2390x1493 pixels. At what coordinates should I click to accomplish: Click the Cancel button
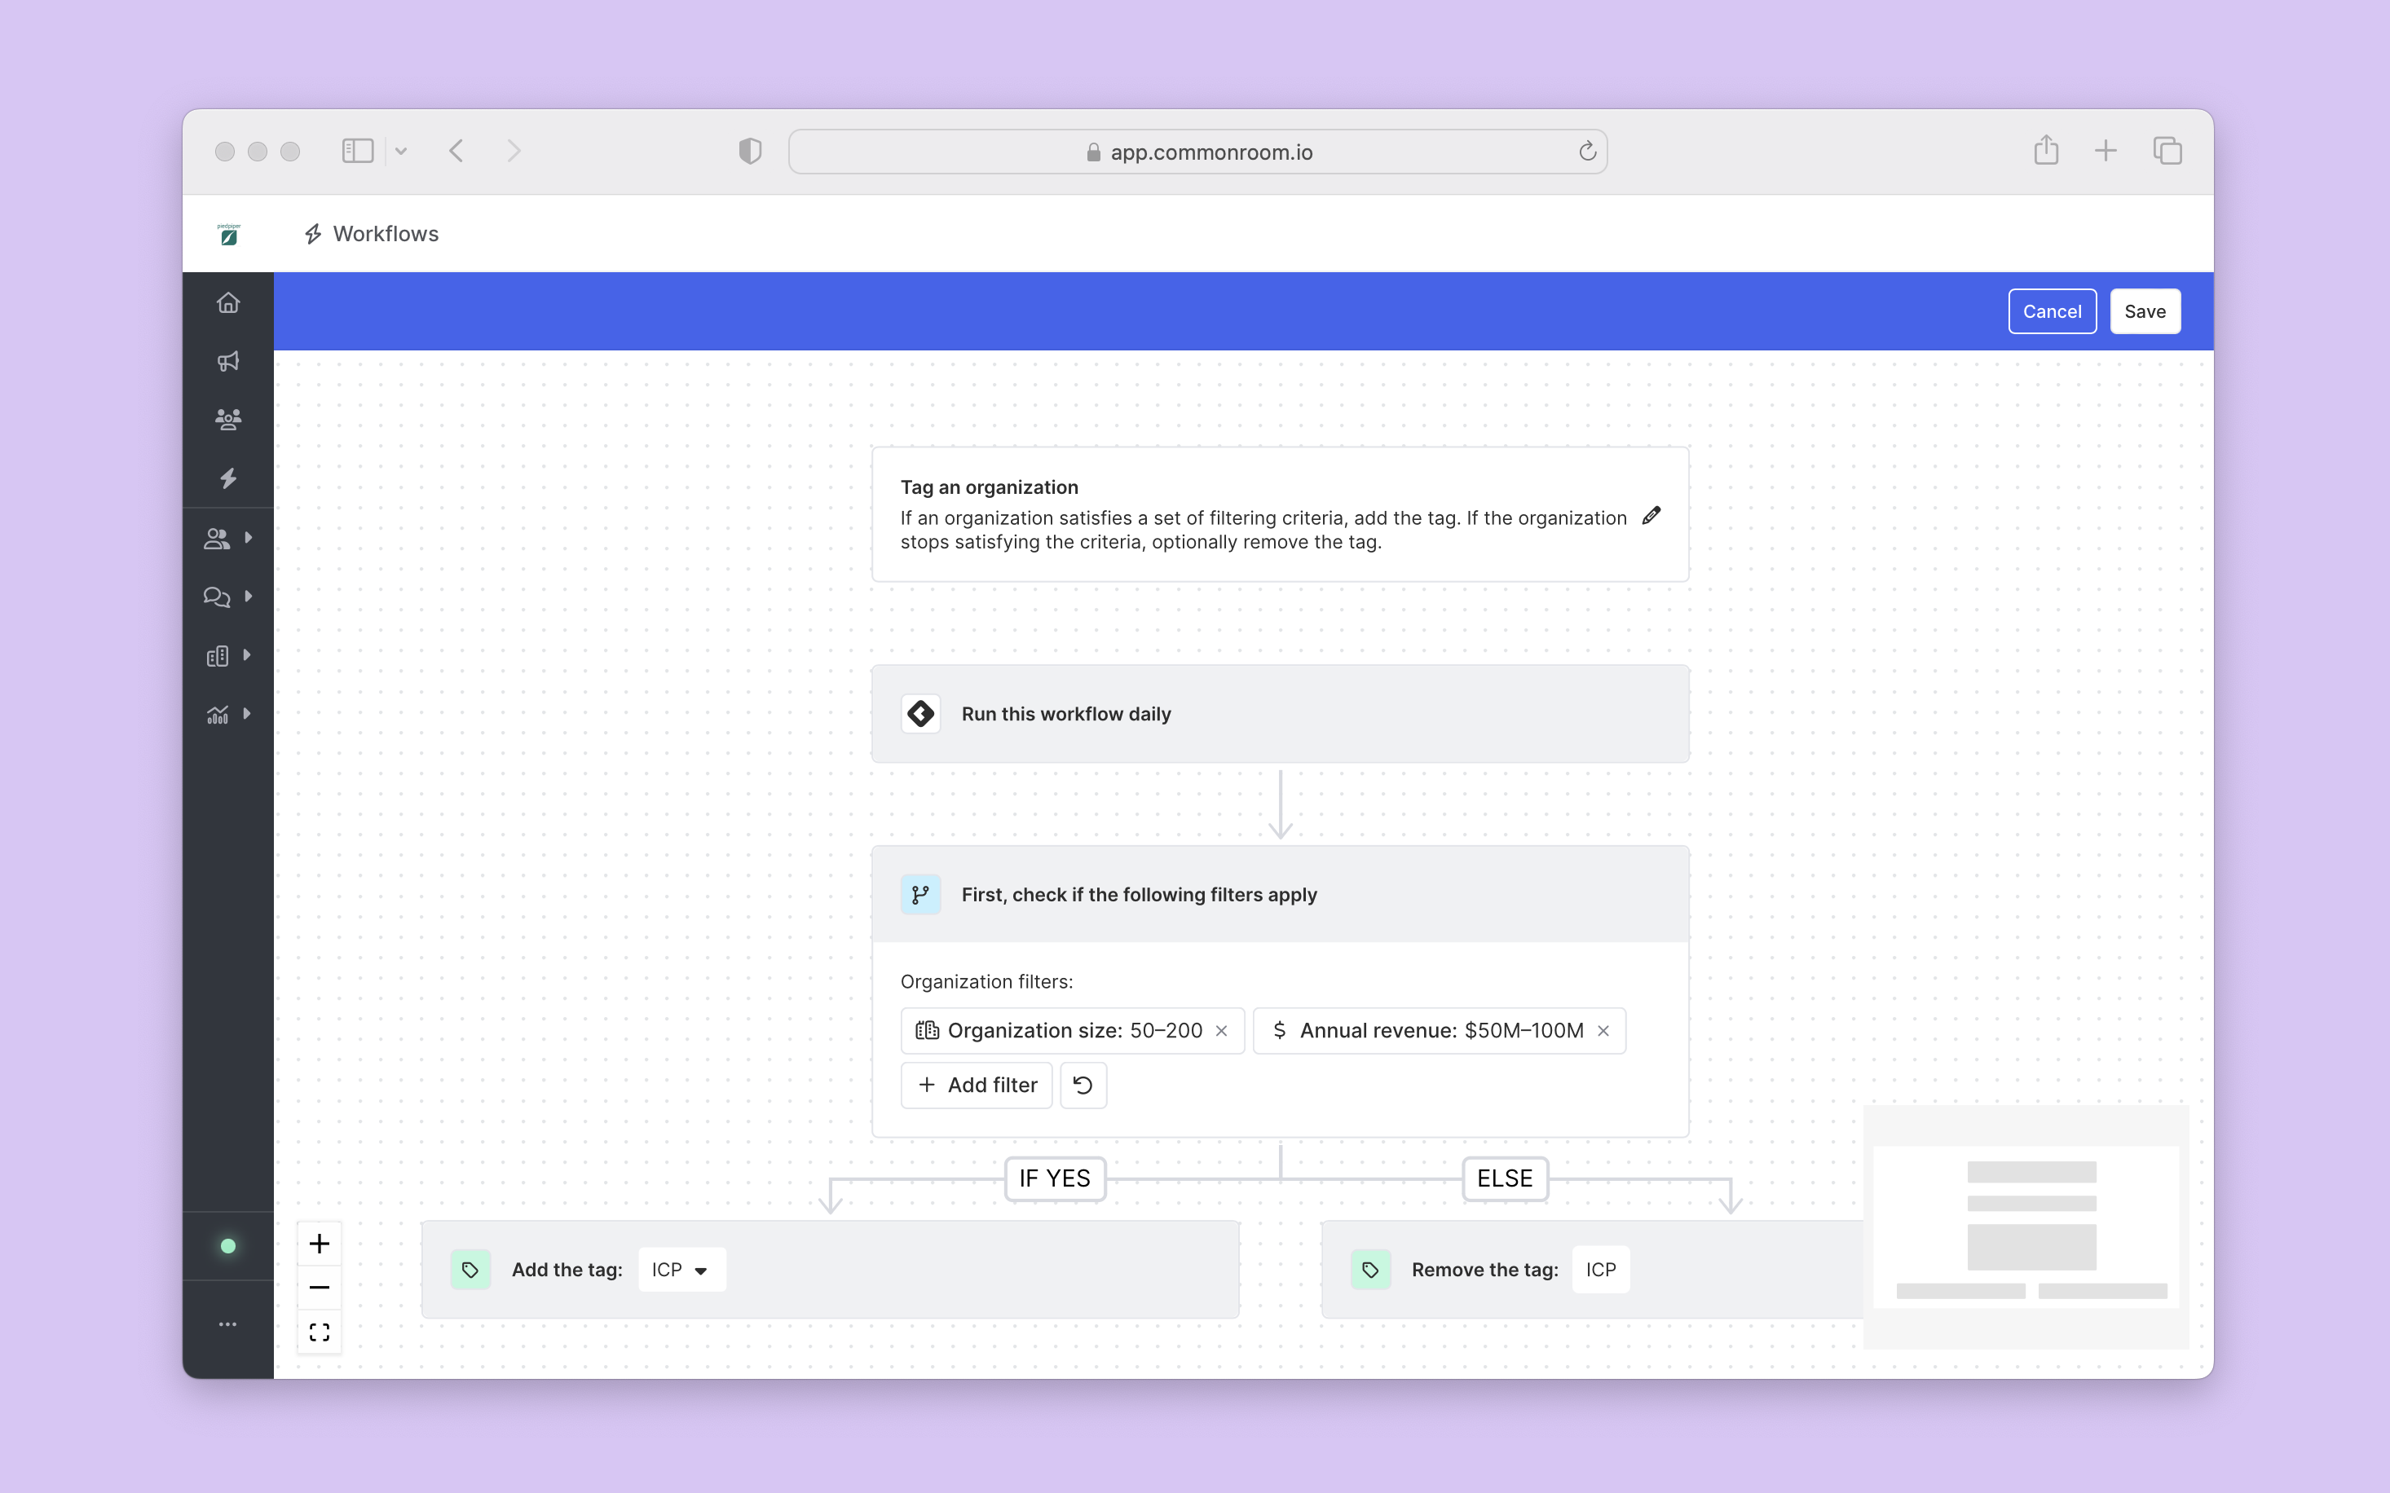point(2051,312)
